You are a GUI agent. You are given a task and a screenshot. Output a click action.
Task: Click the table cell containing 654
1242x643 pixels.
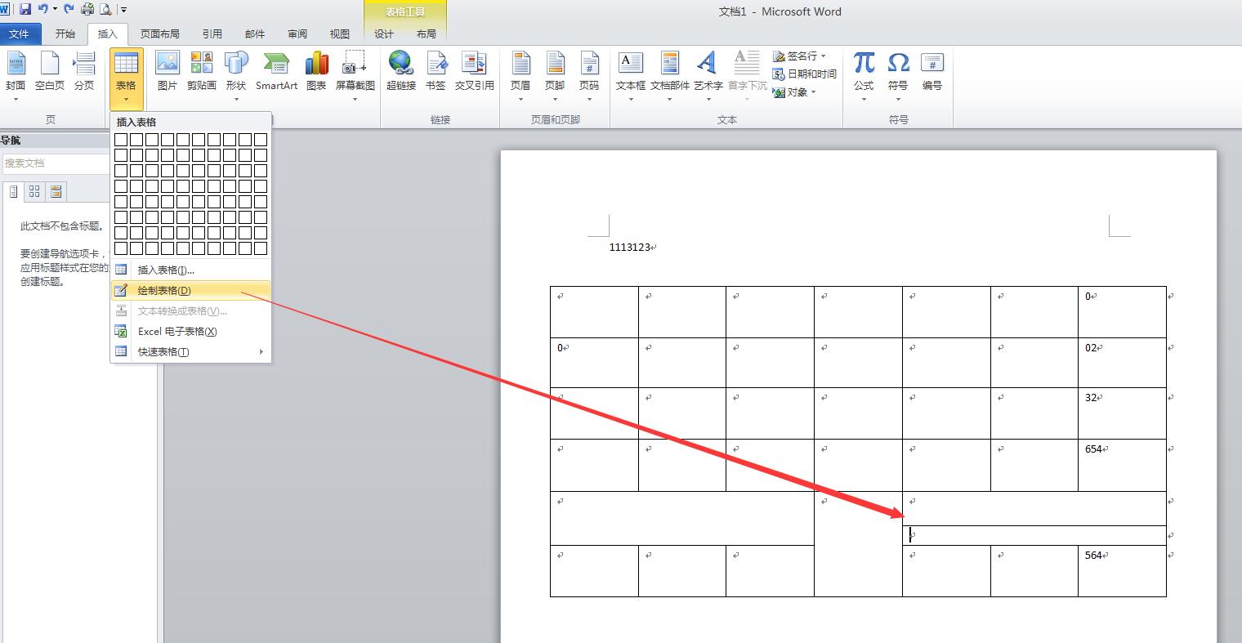[x=1122, y=465]
